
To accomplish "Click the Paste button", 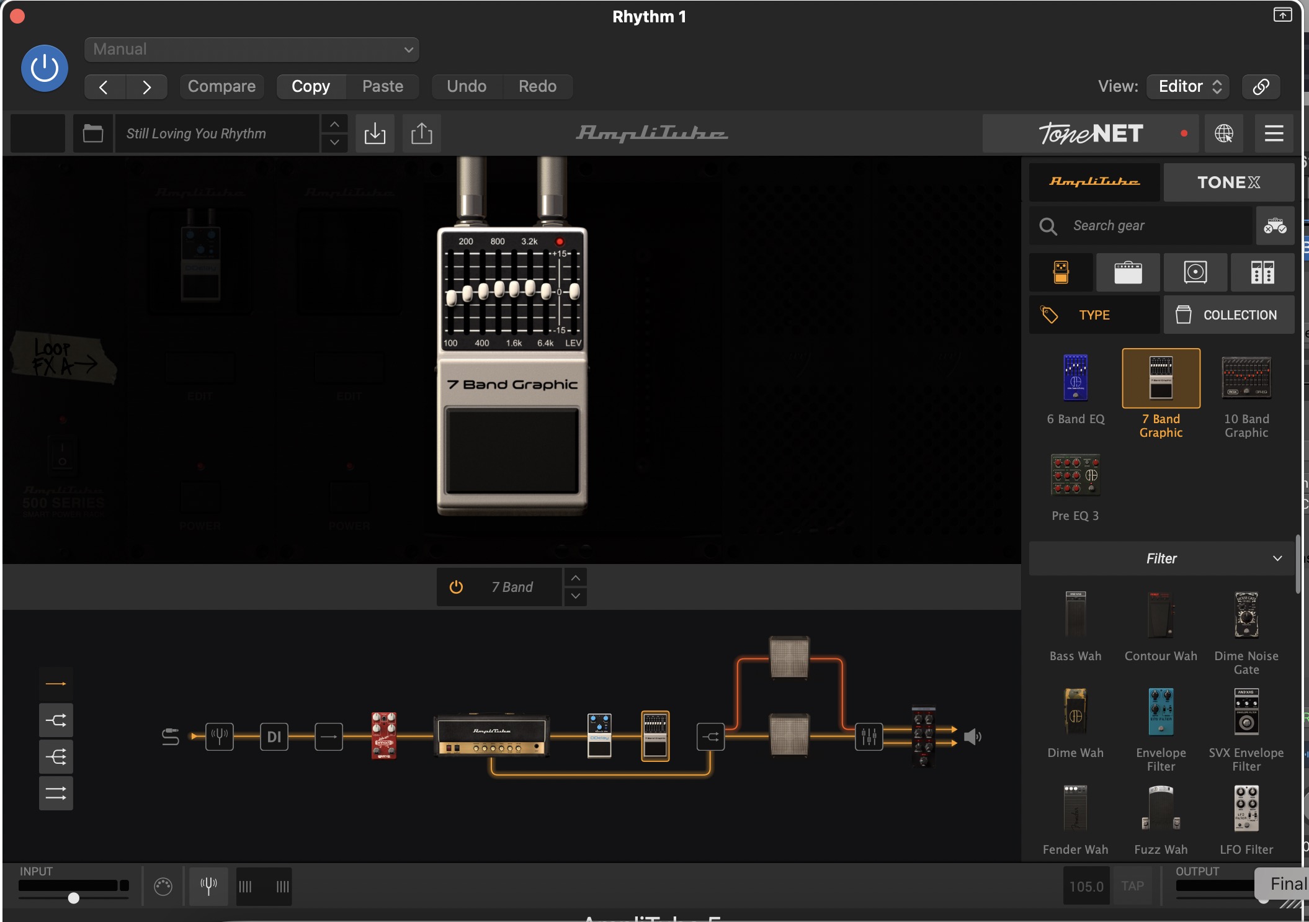I will (383, 87).
